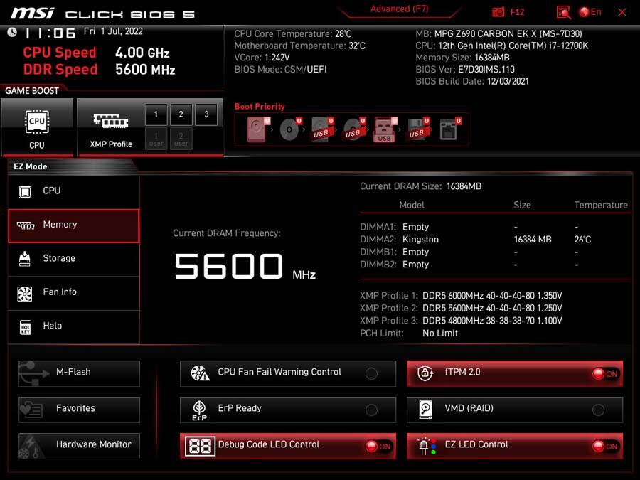Screen dimensions: 640x480
Task: Select user memory profile 2
Action: (181, 139)
